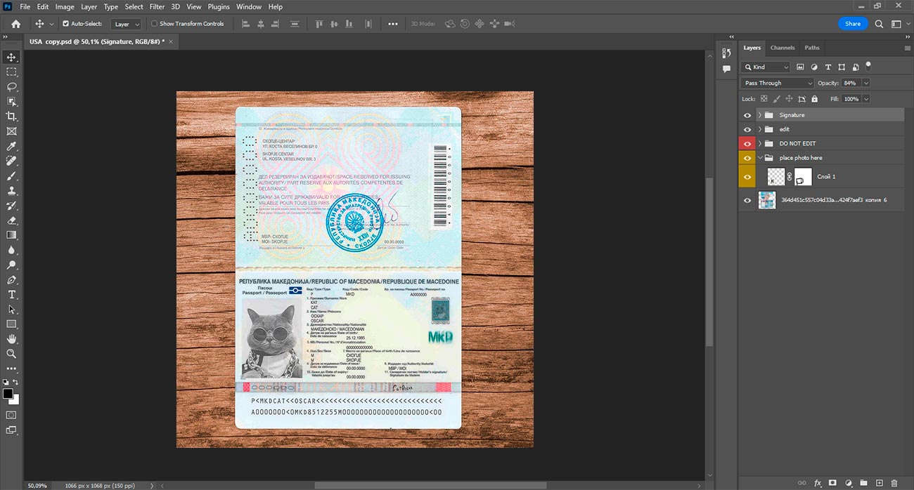This screenshot has width=914, height=490.
Task: Select the Dodge tool
Action: click(x=11, y=265)
